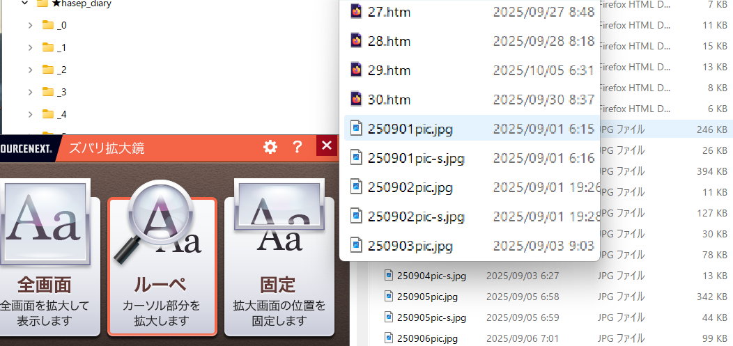The width and height of the screenshot is (733, 346).
Task: Expand the _1 folder tree node
Action: [x=30, y=48]
